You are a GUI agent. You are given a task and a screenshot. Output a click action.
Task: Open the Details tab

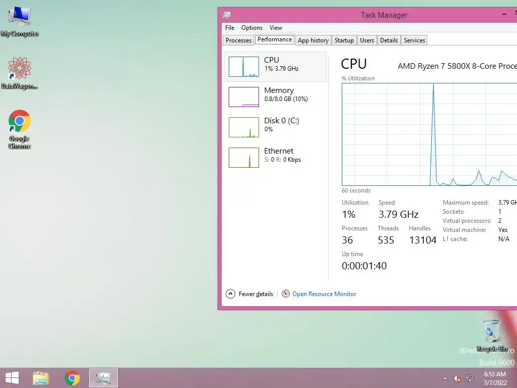tap(389, 40)
